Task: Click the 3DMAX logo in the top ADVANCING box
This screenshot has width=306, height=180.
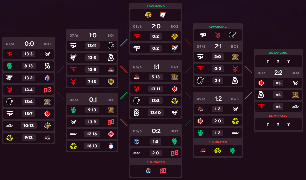Action: 148,15
